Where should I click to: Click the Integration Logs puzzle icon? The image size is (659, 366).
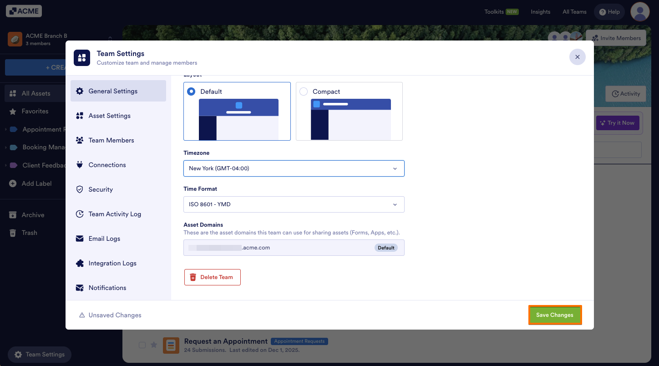pos(80,263)
